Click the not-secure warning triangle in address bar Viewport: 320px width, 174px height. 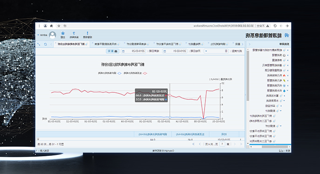[268, 26]
